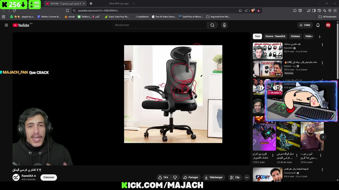Bookmark this page with address bar icon
The width and height of the screenshot is (339, 190).
(x=67, y=11)
